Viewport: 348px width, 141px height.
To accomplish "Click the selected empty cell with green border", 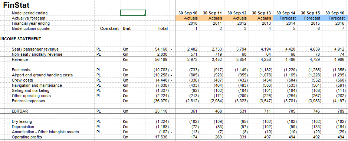I will pyautogui.click(x=133, y=13).
